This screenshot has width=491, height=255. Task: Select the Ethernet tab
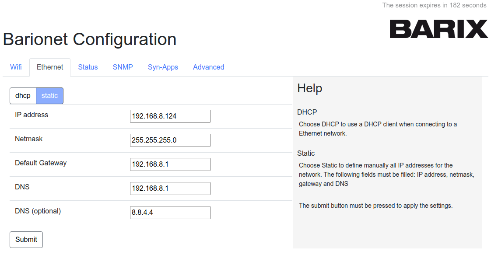point(49,67)
